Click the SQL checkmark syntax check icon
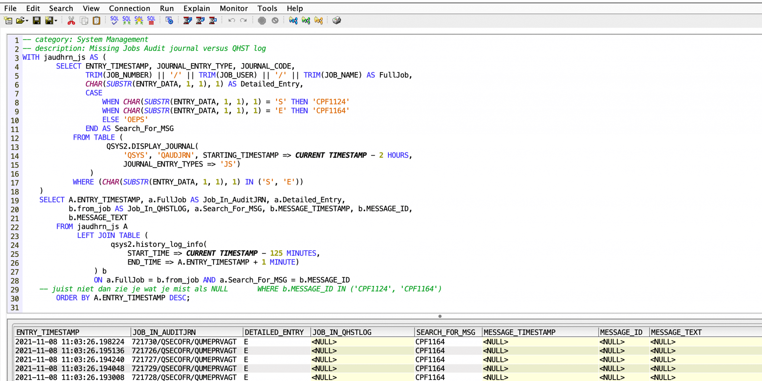 click(114, 20)
